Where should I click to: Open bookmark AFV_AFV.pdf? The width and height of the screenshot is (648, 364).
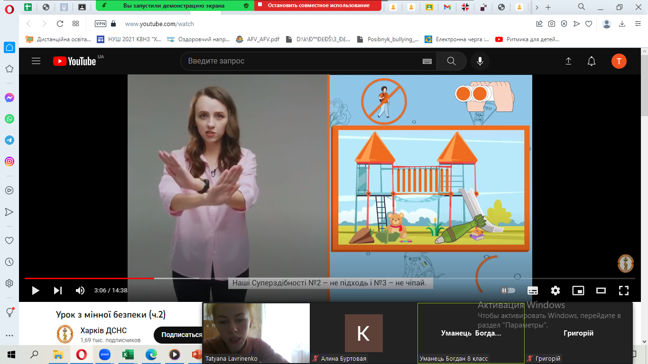click(258, 39)
